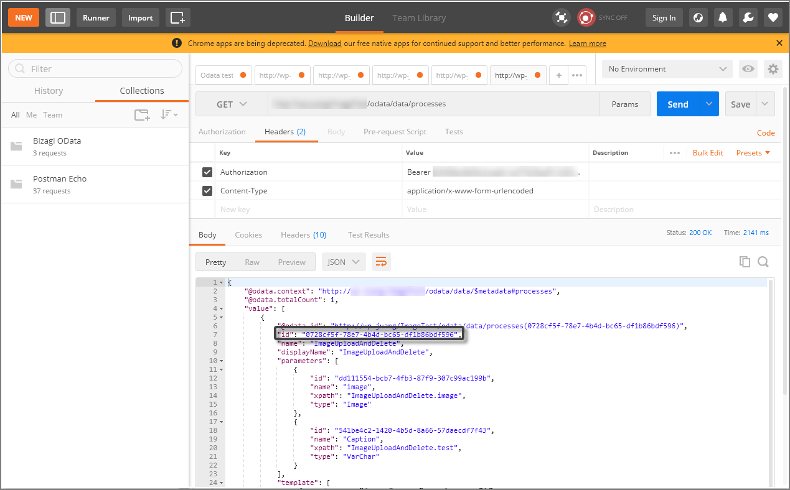Switch response view to Preview

292,262
